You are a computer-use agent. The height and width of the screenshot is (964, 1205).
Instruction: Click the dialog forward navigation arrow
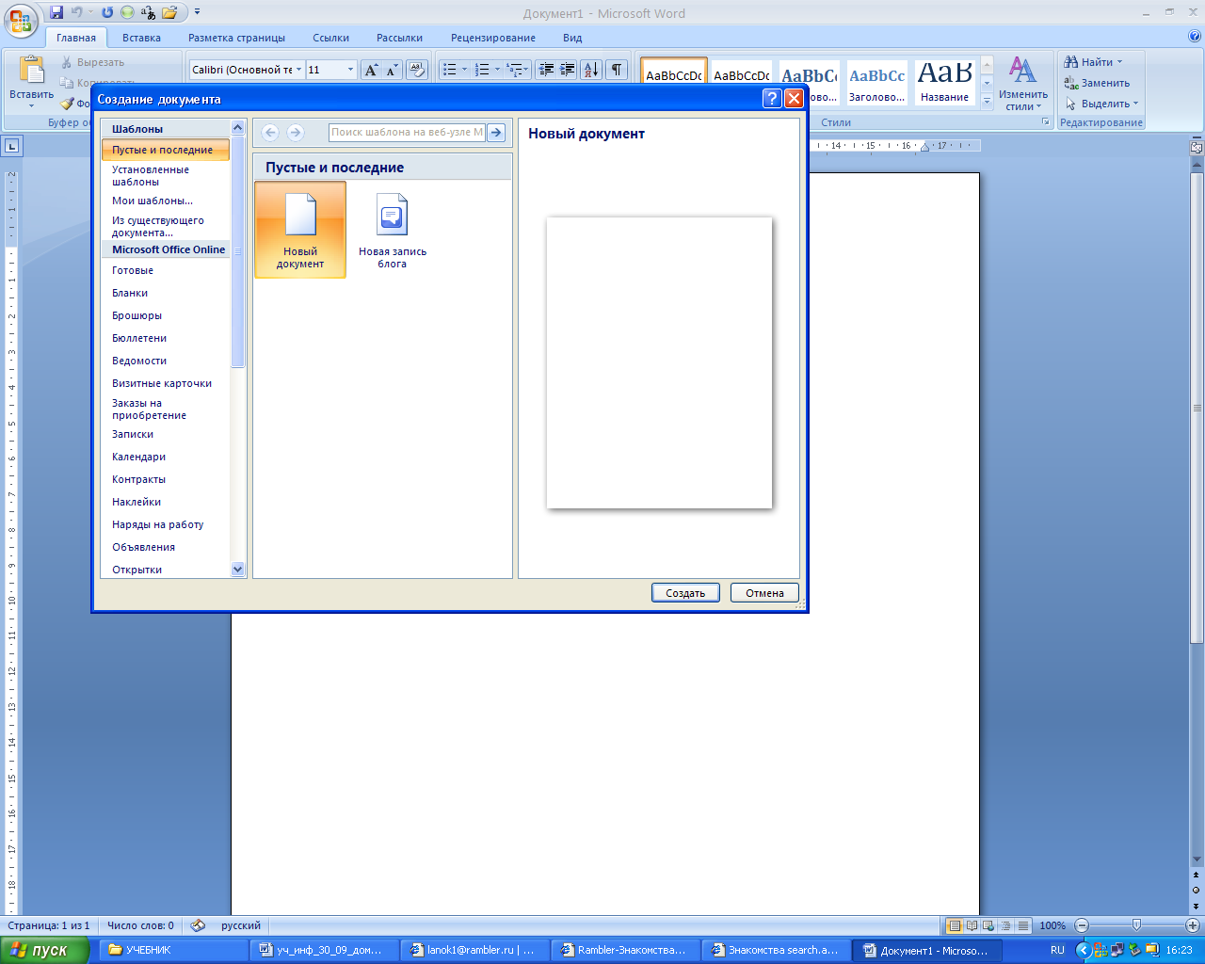(296, 133)
